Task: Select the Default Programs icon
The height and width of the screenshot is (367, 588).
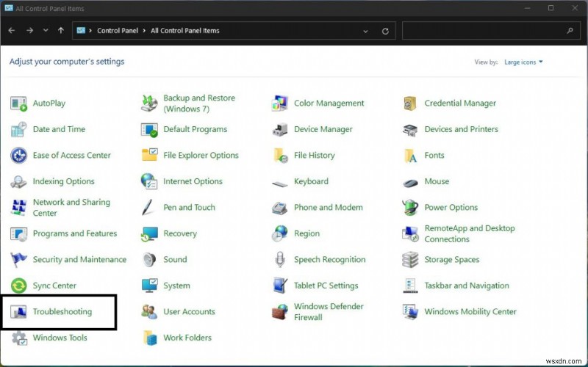Action: (x=149, y=130)
